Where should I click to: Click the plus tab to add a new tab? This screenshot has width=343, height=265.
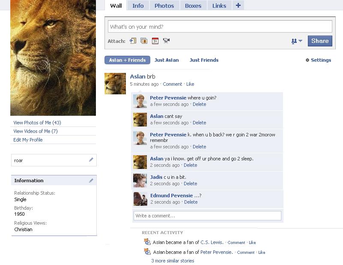pyautogui.click(x=238, y=6)
